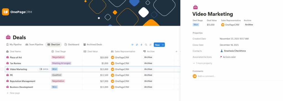The image size is (283, 101).
Task: Click the $15,000 Deal Value in the detail panel
Action: 211,25
